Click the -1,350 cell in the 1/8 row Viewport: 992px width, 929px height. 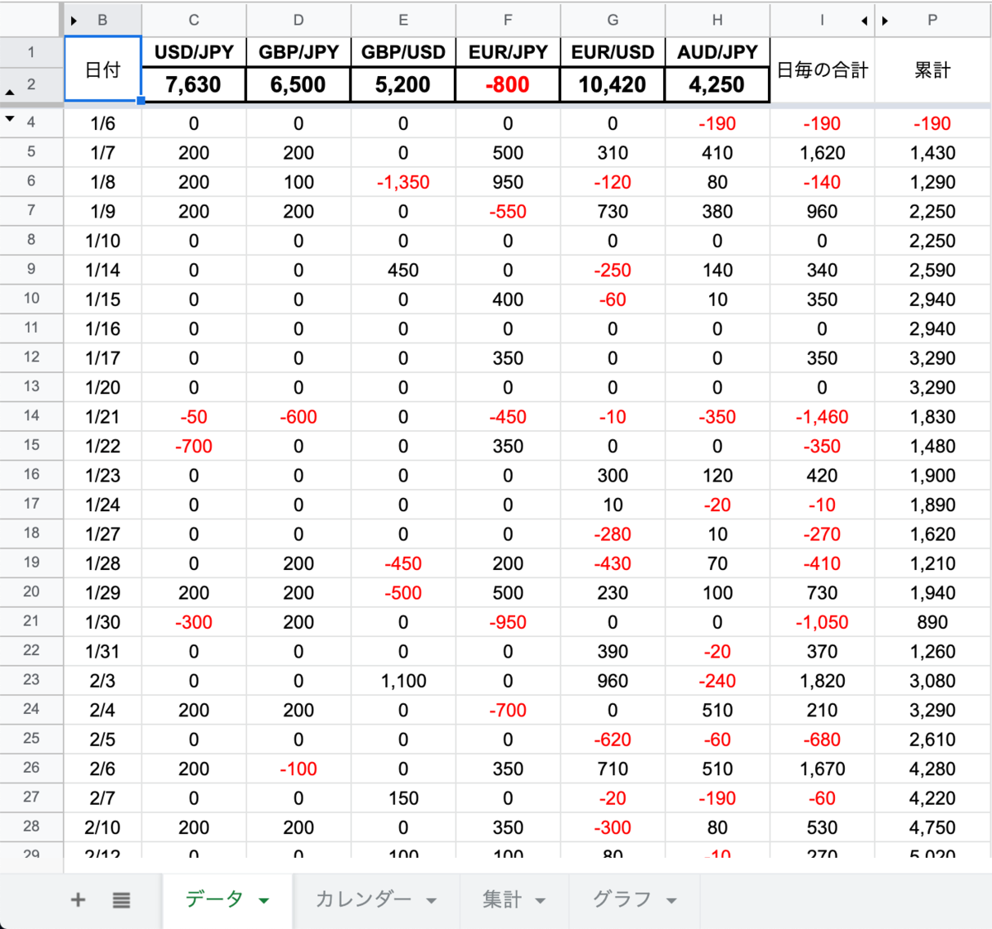[x=403, y=182]
